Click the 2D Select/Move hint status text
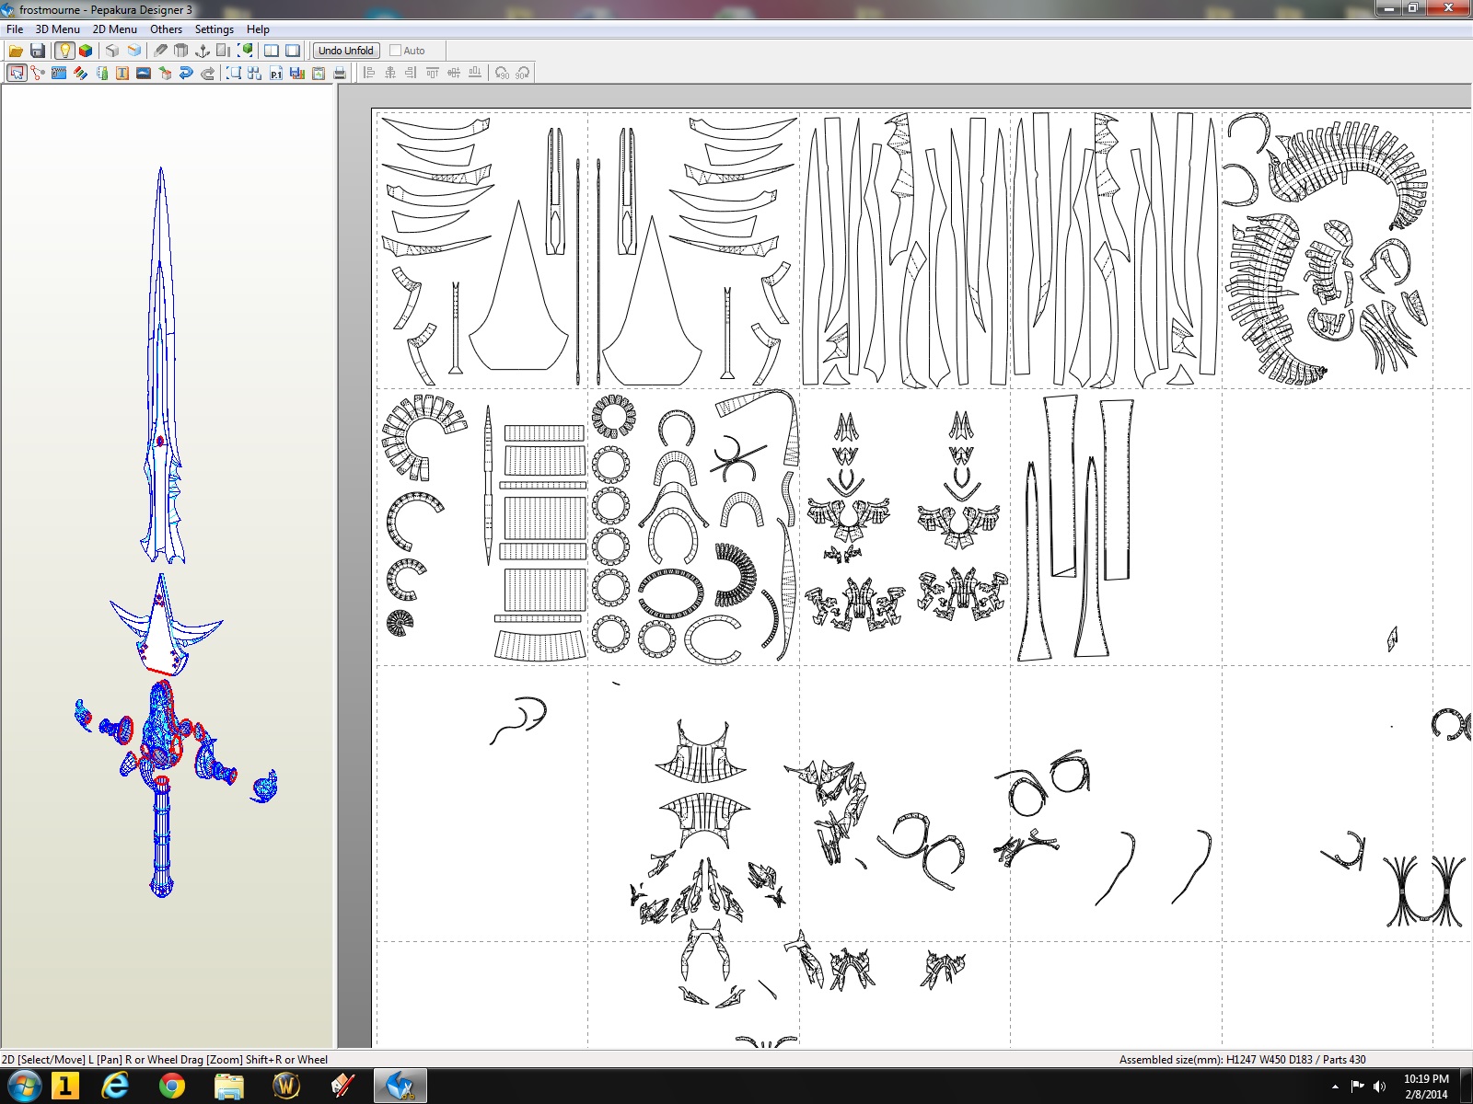The width and height of the screenshot is (1473, 1104). tap(165, 1060)
